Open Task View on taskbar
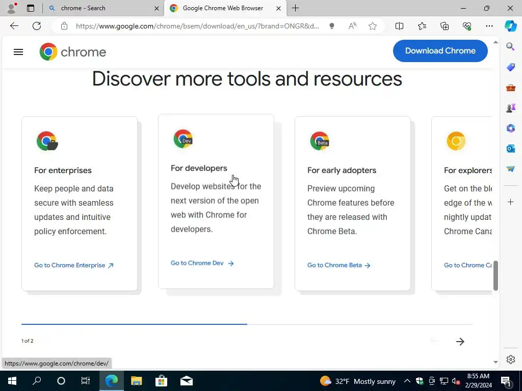The width and height of the screenshot is (522, 391). point(86,381)
